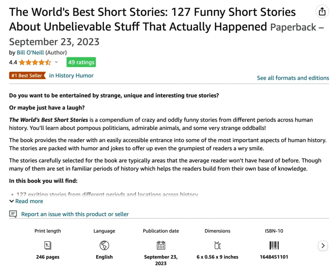Click the #1 Best Seller badge
This screenshot has height=270, width=334.
pyautogui.click(x=27, y=76)
